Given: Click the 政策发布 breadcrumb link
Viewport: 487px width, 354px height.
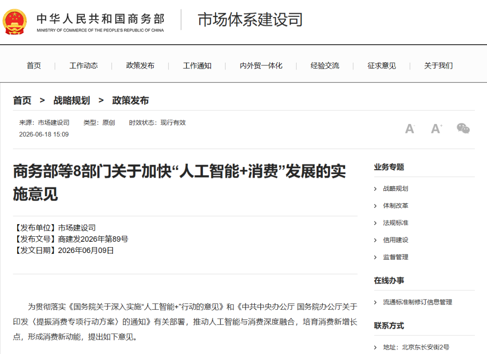Looking at the screenshot, I should coord(130,100).
